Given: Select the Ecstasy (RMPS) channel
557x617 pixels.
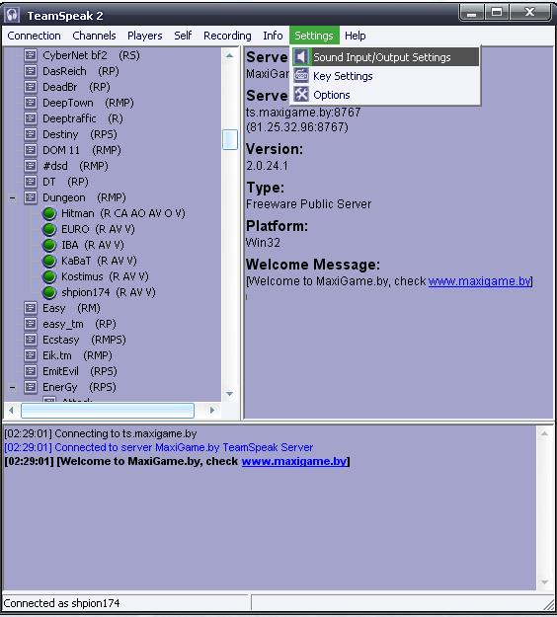Looking at the screenshot, I should coord(84,340).
